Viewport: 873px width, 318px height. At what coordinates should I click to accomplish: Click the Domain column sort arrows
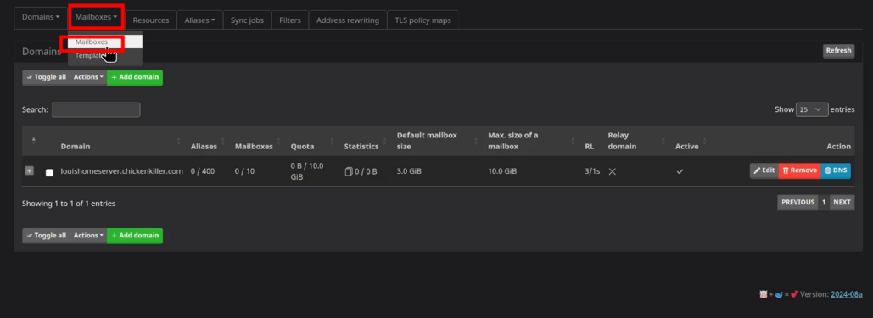pos(179,141)
